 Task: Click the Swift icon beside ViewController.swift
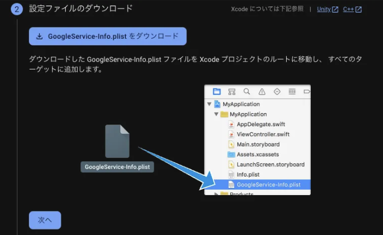231,134
